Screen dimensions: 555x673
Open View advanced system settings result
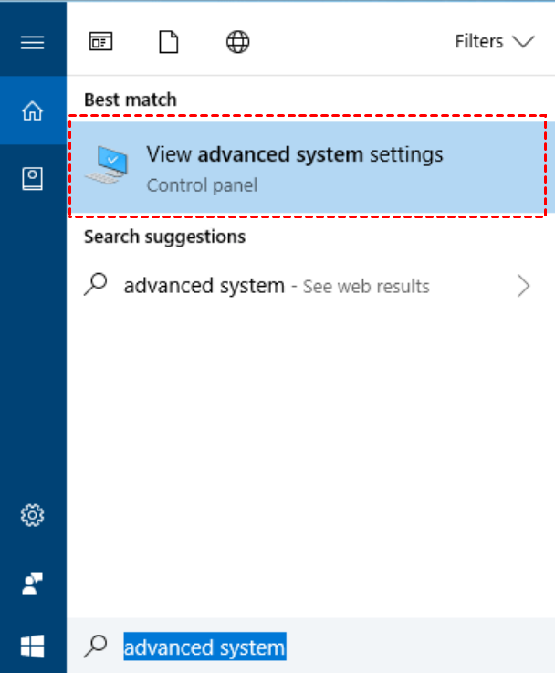[294, 154]
